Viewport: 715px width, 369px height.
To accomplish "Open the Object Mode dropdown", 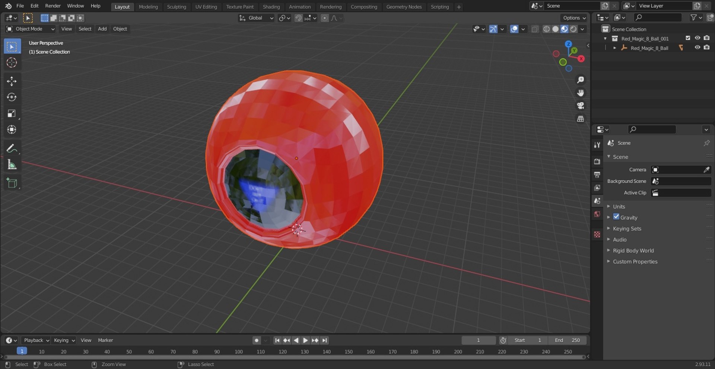I will (x=31, y=29).
